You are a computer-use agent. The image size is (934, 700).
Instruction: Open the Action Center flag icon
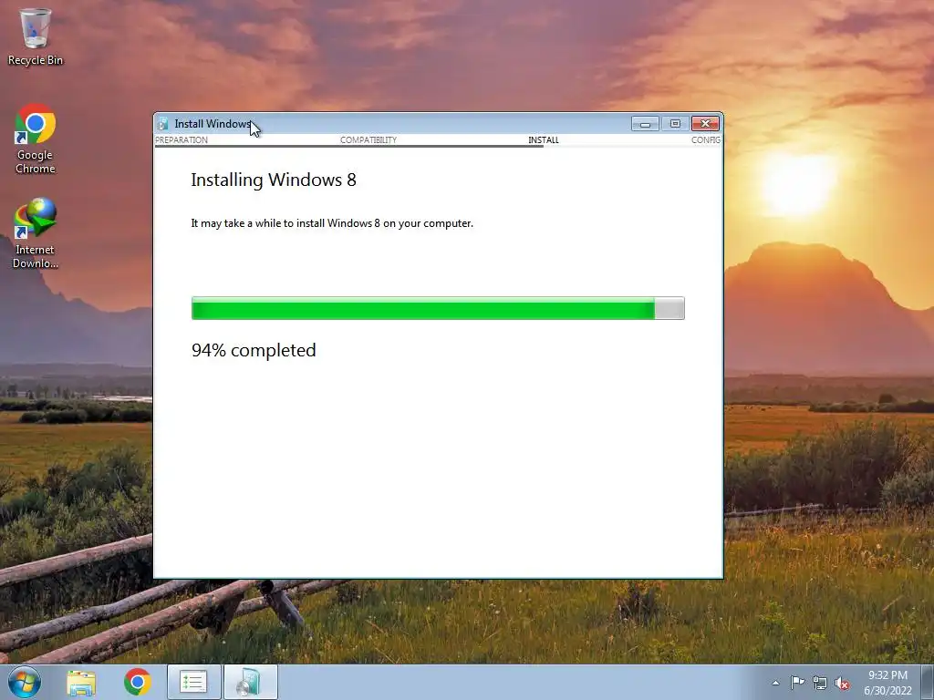tap(797, 683)
